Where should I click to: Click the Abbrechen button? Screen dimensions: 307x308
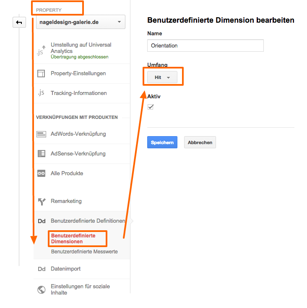tap(200, 142)
